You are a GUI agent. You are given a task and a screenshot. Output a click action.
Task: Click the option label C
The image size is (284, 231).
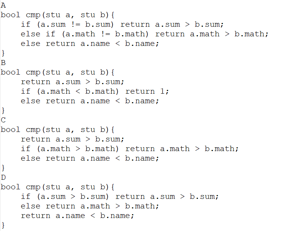pos(3,120)
